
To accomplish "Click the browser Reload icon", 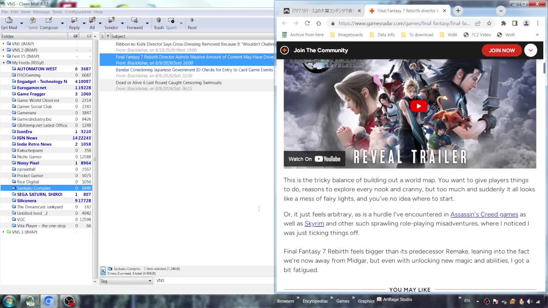I will point(307,23).
